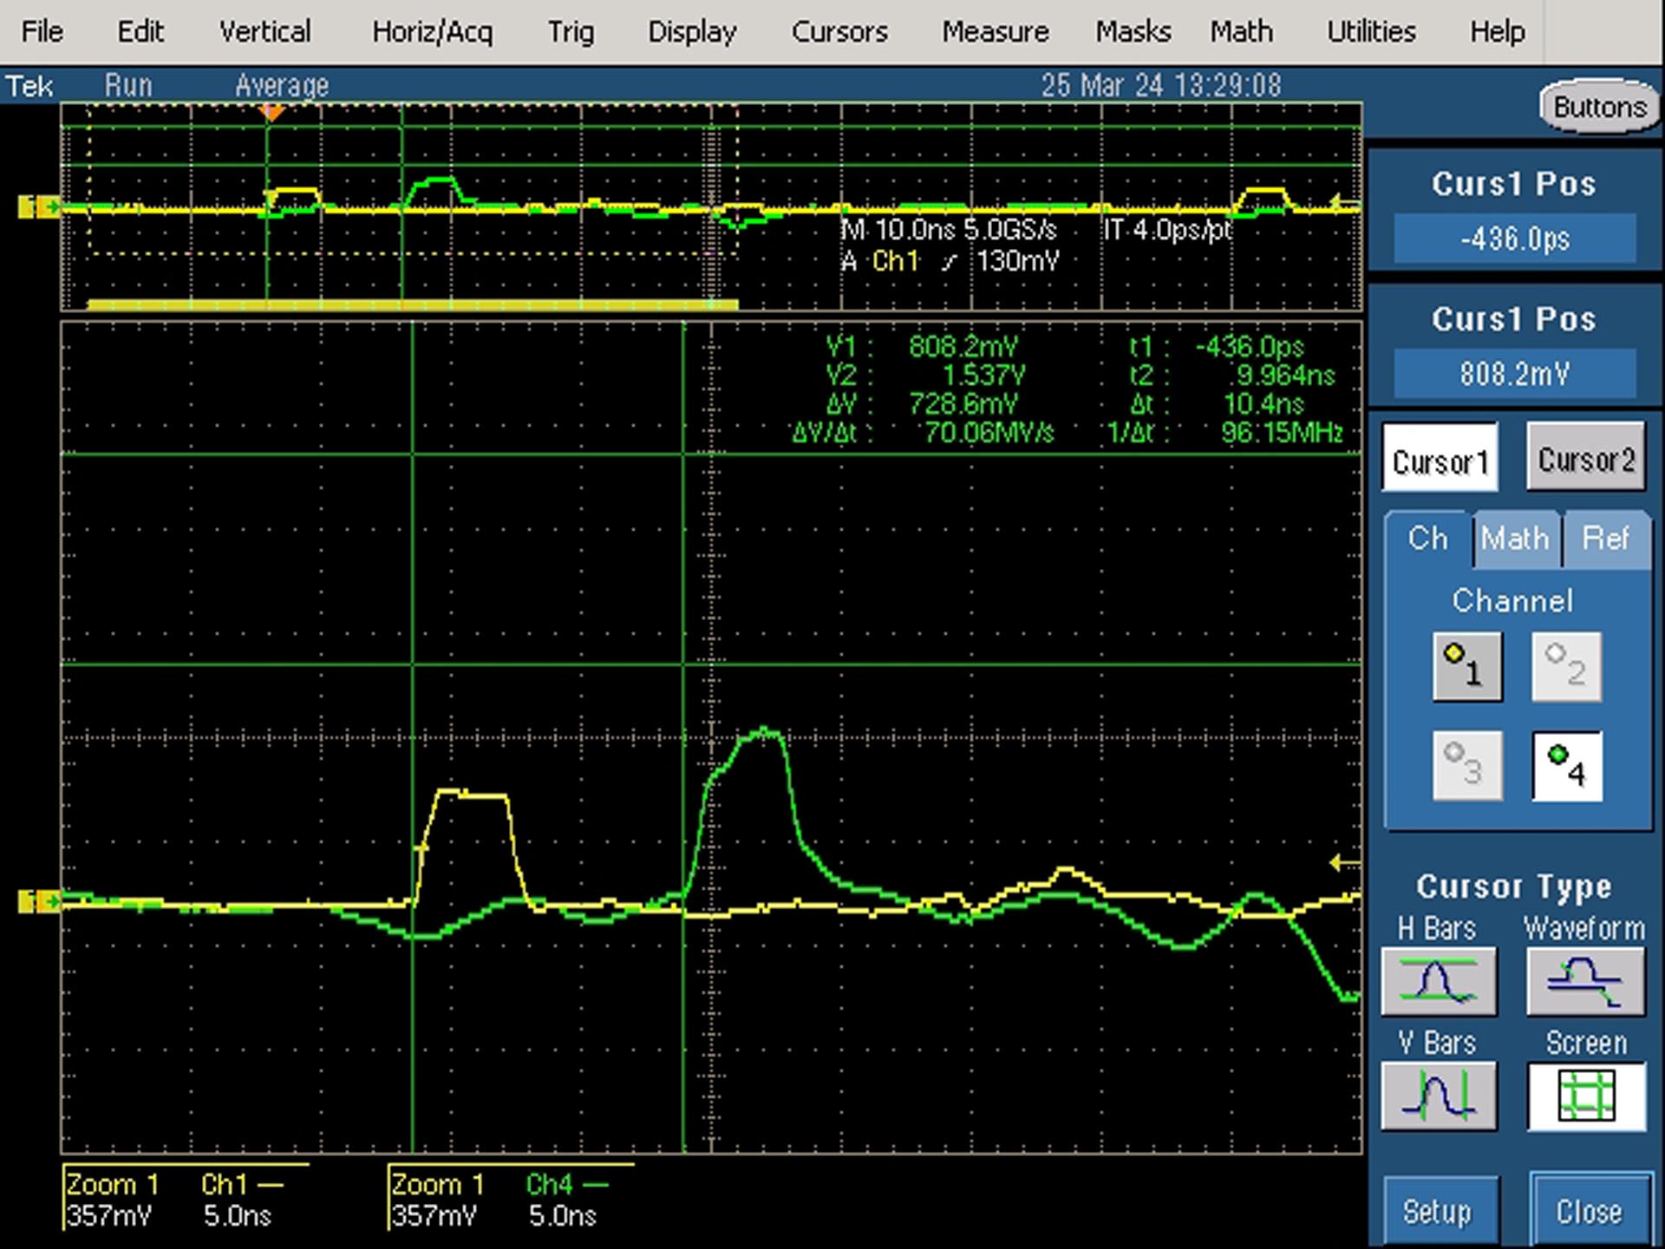Select the H Bars cursor type icon
Image resolution: width=1665 pixels, height=1249 pixels.
tap(1439, 981)
